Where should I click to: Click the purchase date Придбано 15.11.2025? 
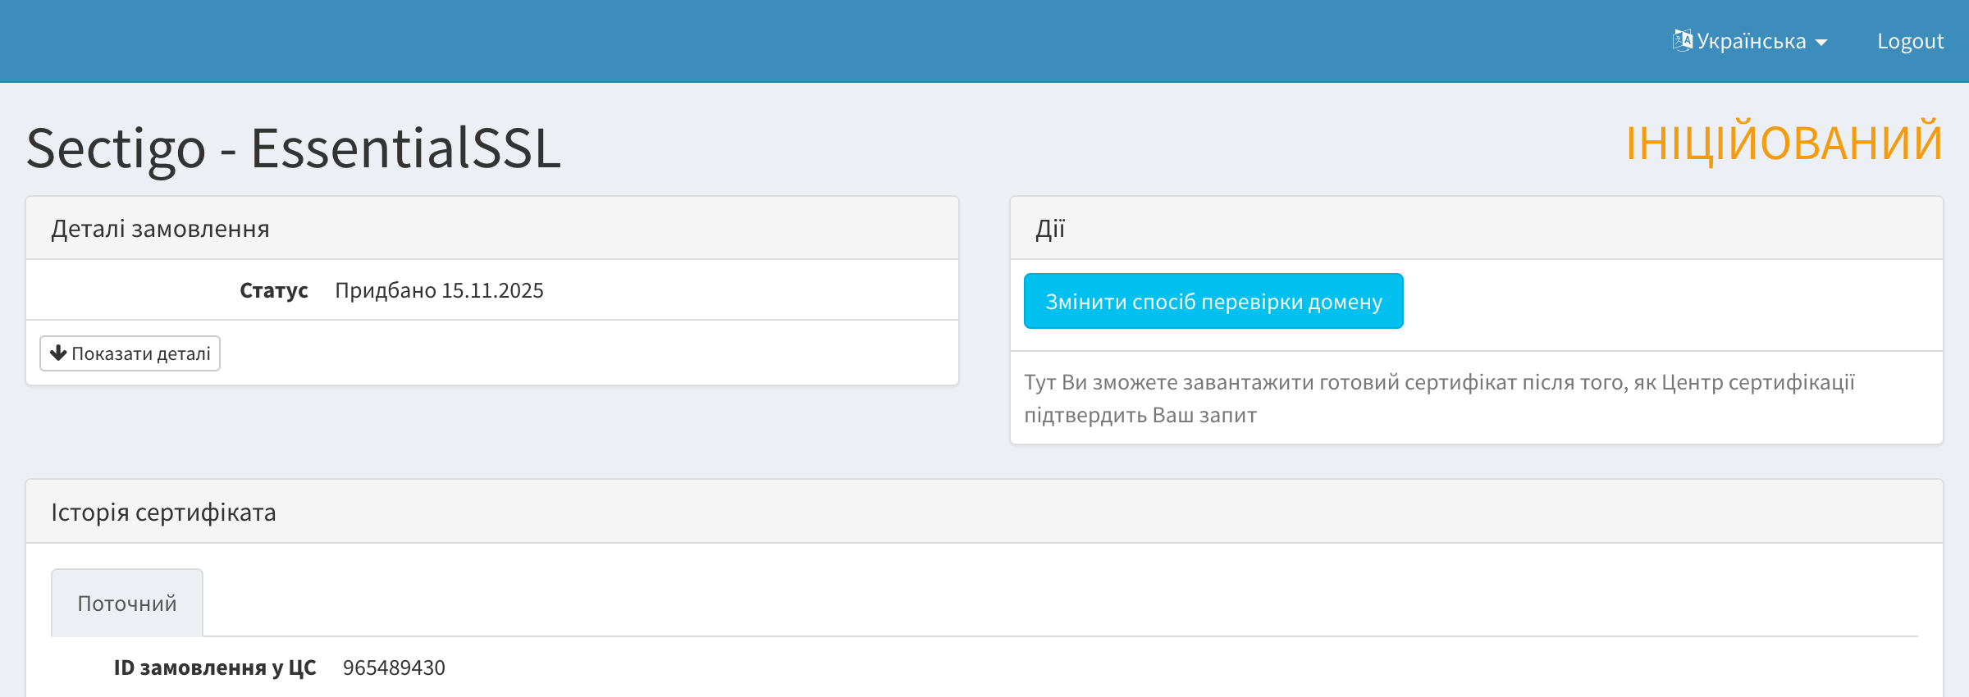[439, 290]
